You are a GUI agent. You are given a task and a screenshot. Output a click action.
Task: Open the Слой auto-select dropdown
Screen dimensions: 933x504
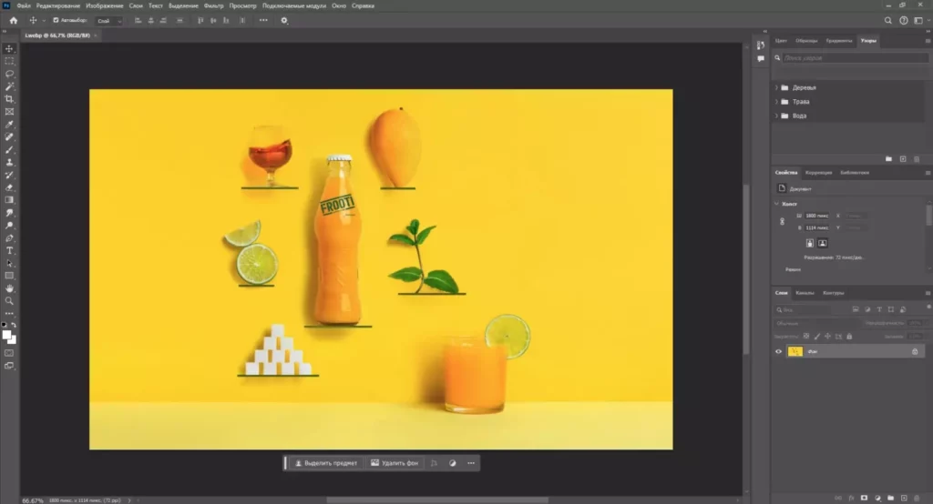pyautogui.click(x=108, y=20)
